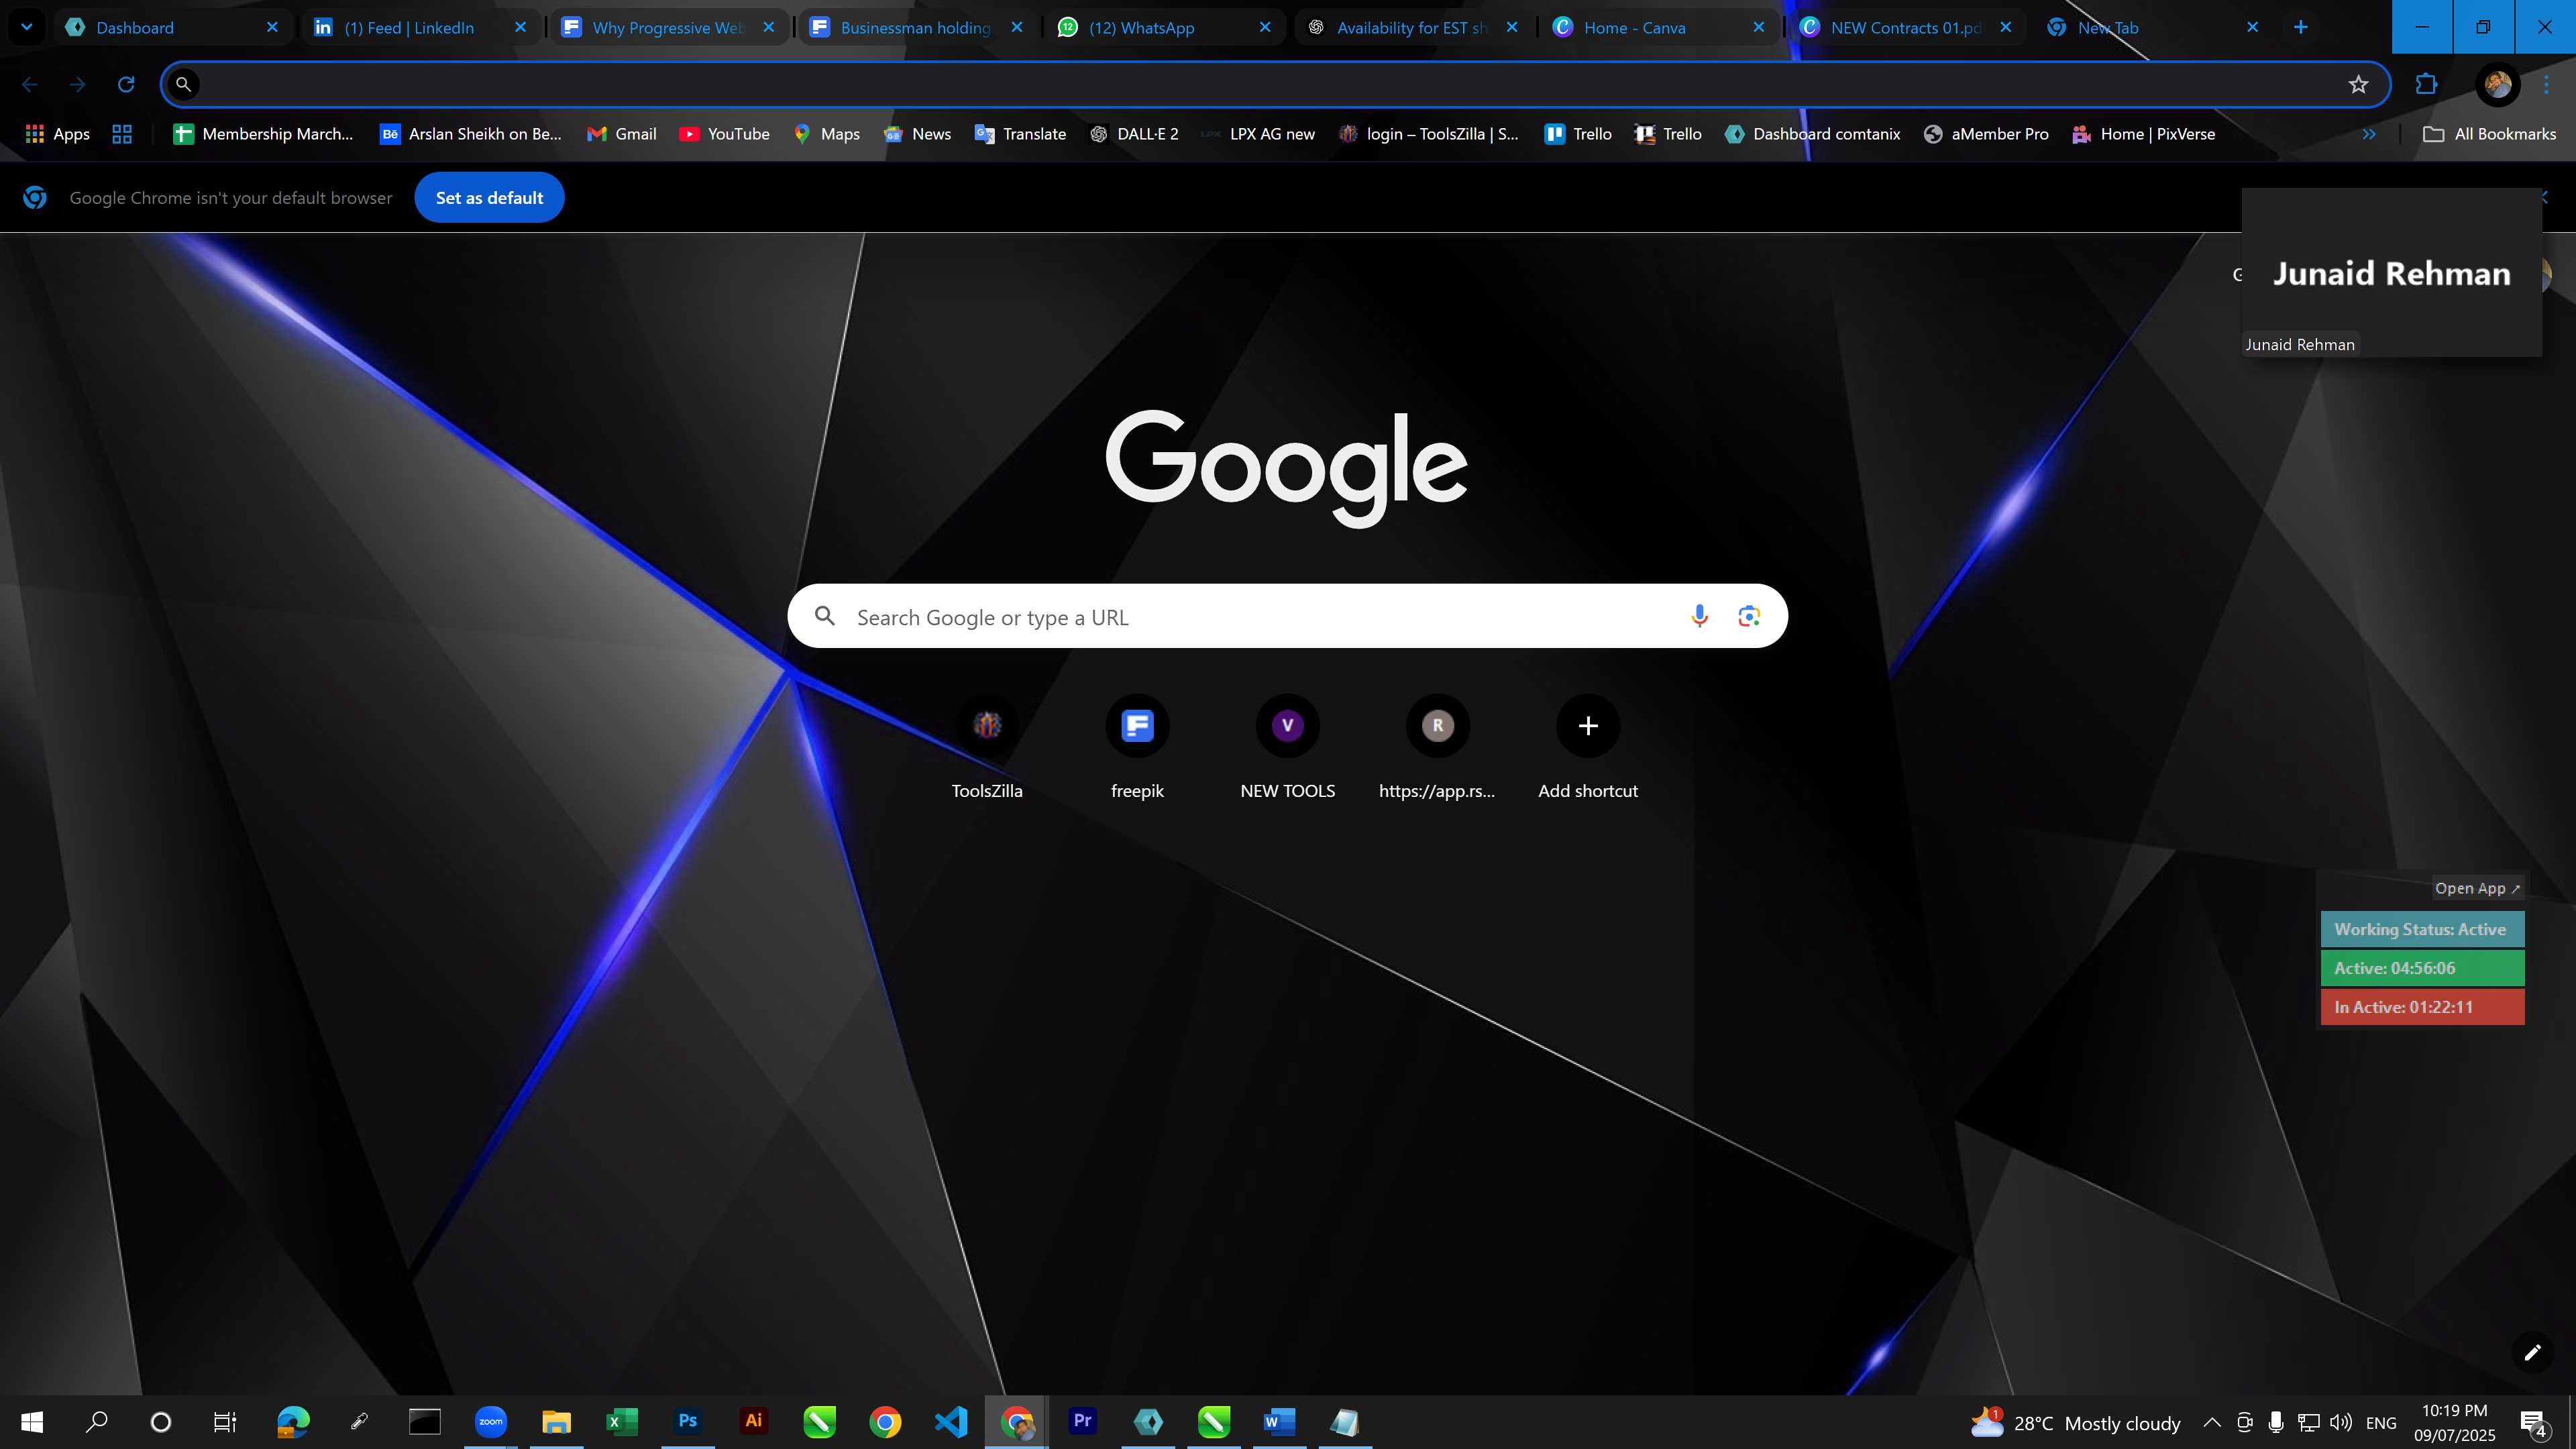Image resolution: width=2576 pixels, height=1449 pixels.
Task: Open the notification center icon
Action: click(x=2534, y=1422)
